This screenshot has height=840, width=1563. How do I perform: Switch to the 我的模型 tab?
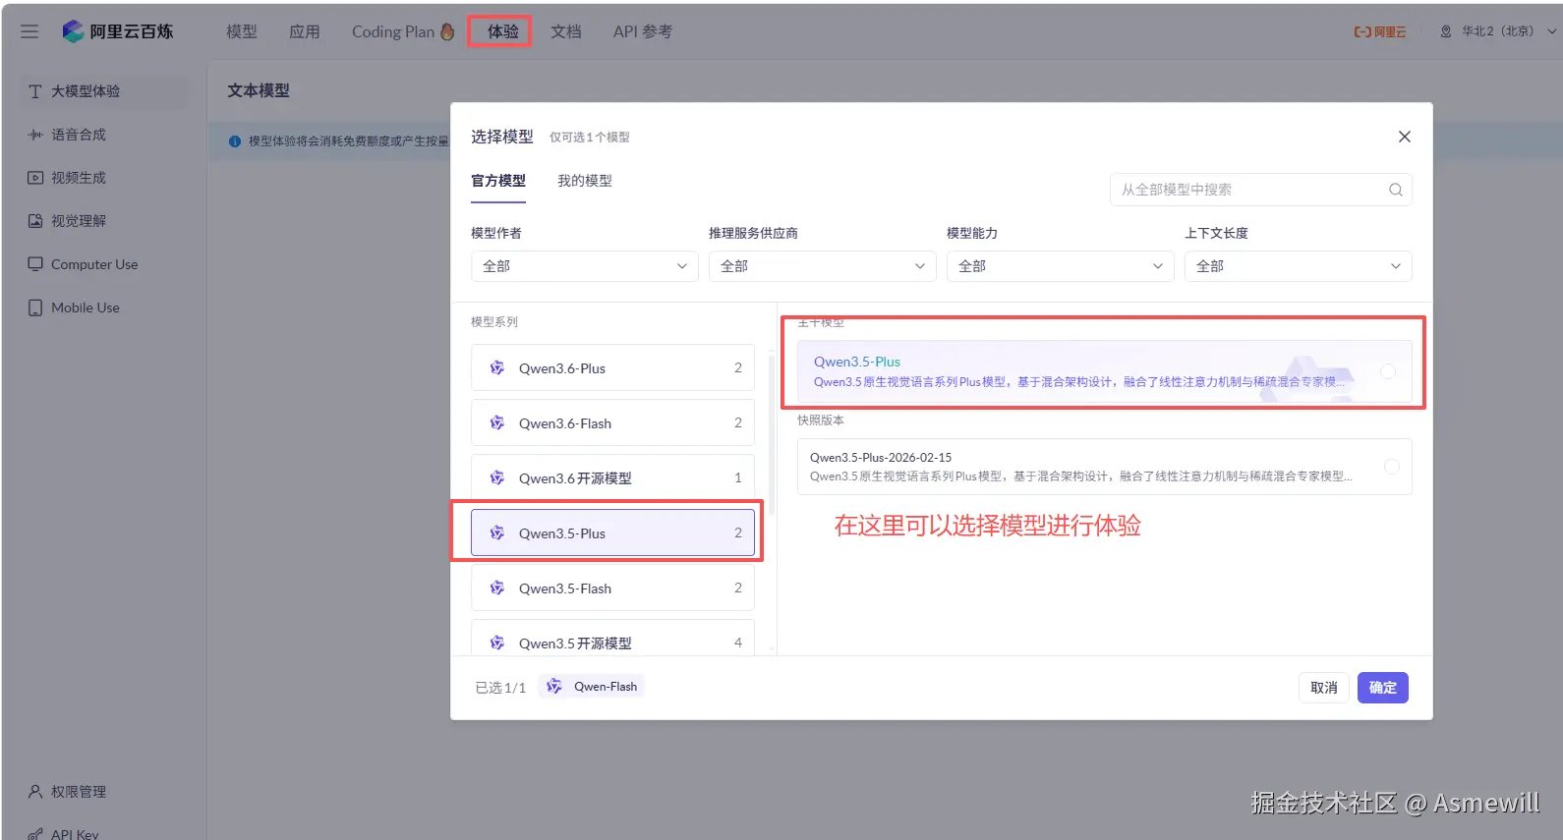585,181
